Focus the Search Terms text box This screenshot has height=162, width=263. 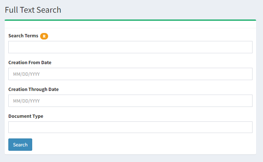pyautogui.click(x=130, y=47)
